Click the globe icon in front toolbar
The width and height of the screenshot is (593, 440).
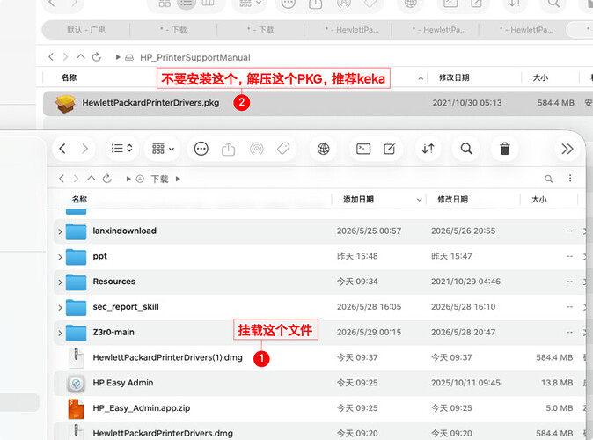click(324, 149)
